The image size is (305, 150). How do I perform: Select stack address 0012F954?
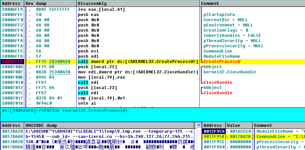pyautogui.click(x=212, y=131)
